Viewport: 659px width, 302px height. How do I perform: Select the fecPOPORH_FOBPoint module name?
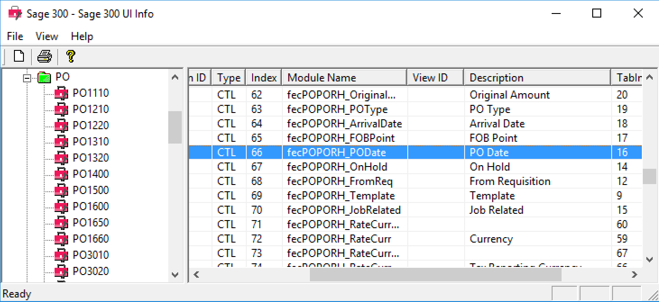tap(341, 138)
